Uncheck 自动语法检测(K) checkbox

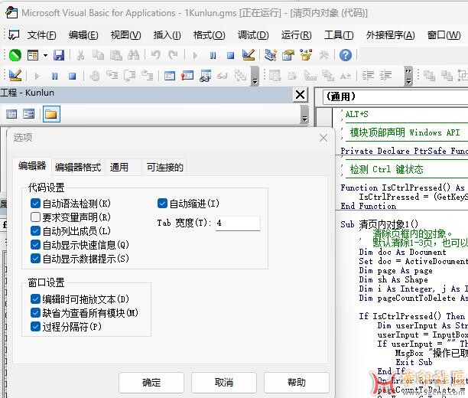[35, 204]
